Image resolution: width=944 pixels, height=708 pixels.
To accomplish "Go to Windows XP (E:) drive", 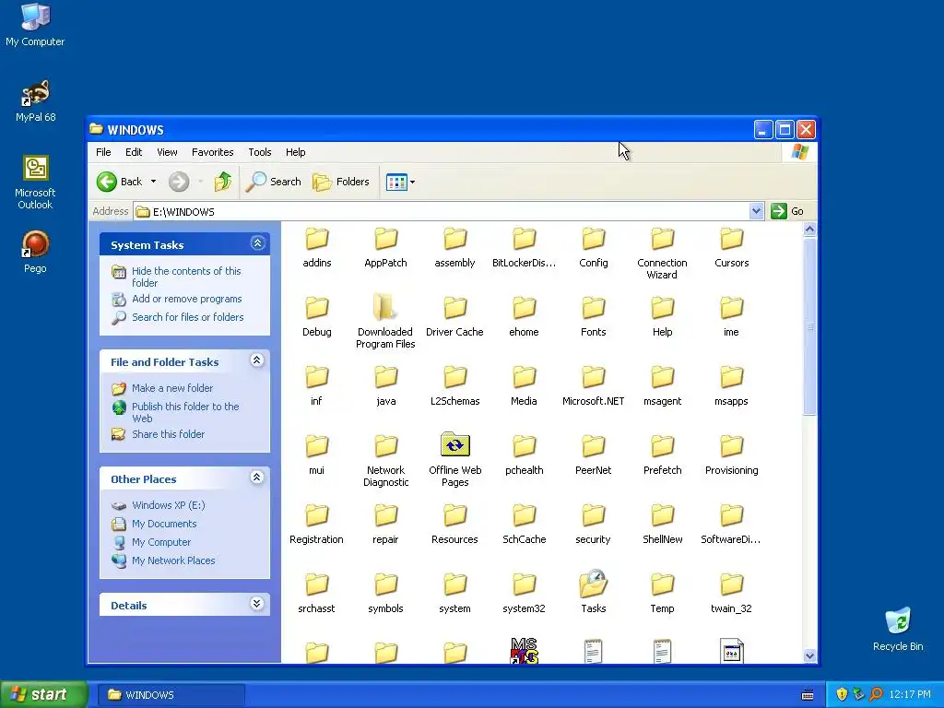I will pyautogui.click(x=169, y=505).
